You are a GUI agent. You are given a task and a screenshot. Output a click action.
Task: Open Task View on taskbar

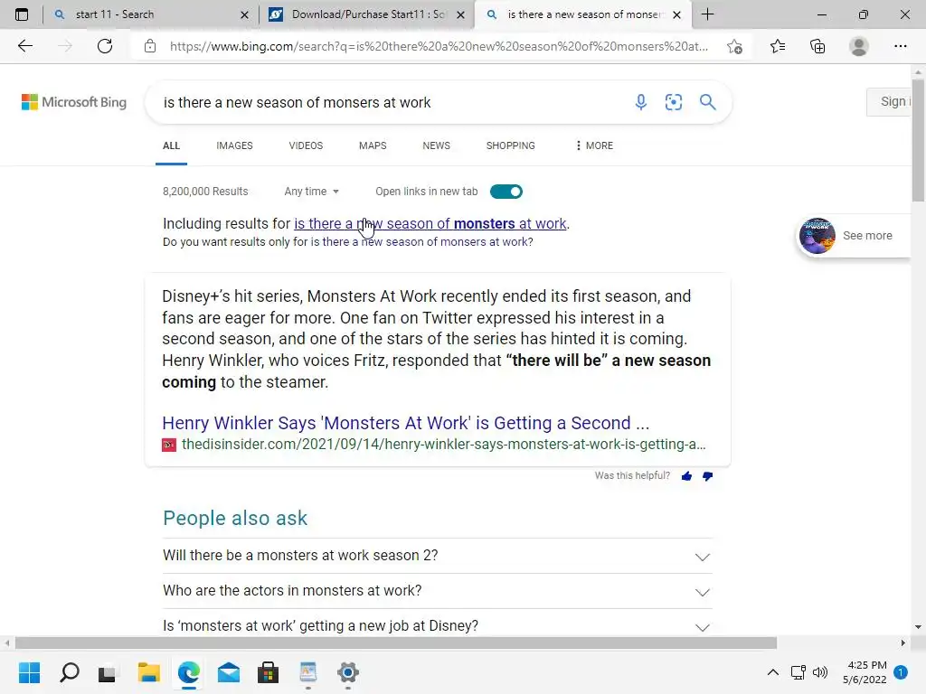click(x=109, y=672)
